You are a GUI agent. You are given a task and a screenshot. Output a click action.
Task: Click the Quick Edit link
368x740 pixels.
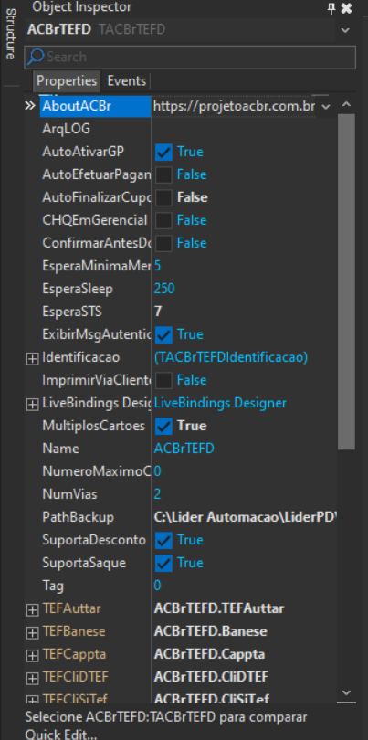(x=61, y=734)
